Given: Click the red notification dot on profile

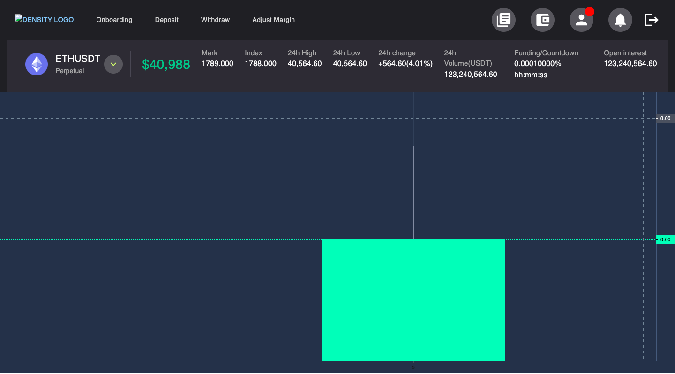Looking at the screenshot, I should 590,11.
